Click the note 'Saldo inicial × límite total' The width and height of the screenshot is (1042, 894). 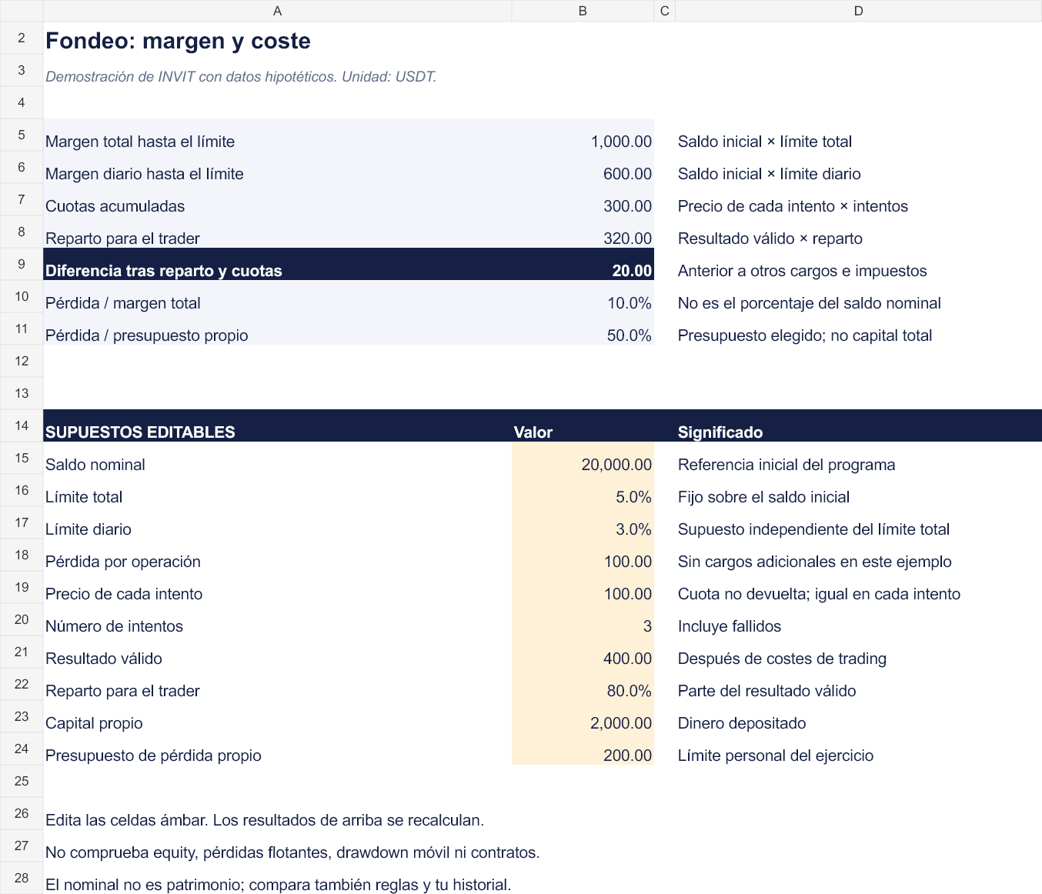click(765, 142)
